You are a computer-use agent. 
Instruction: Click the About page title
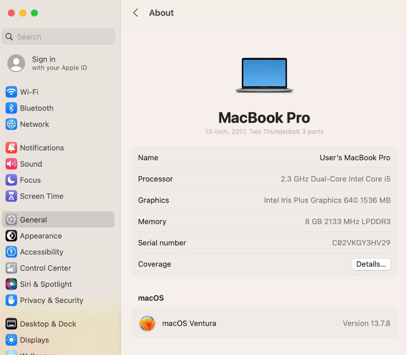pyautogui.click(x=161, y=13)
